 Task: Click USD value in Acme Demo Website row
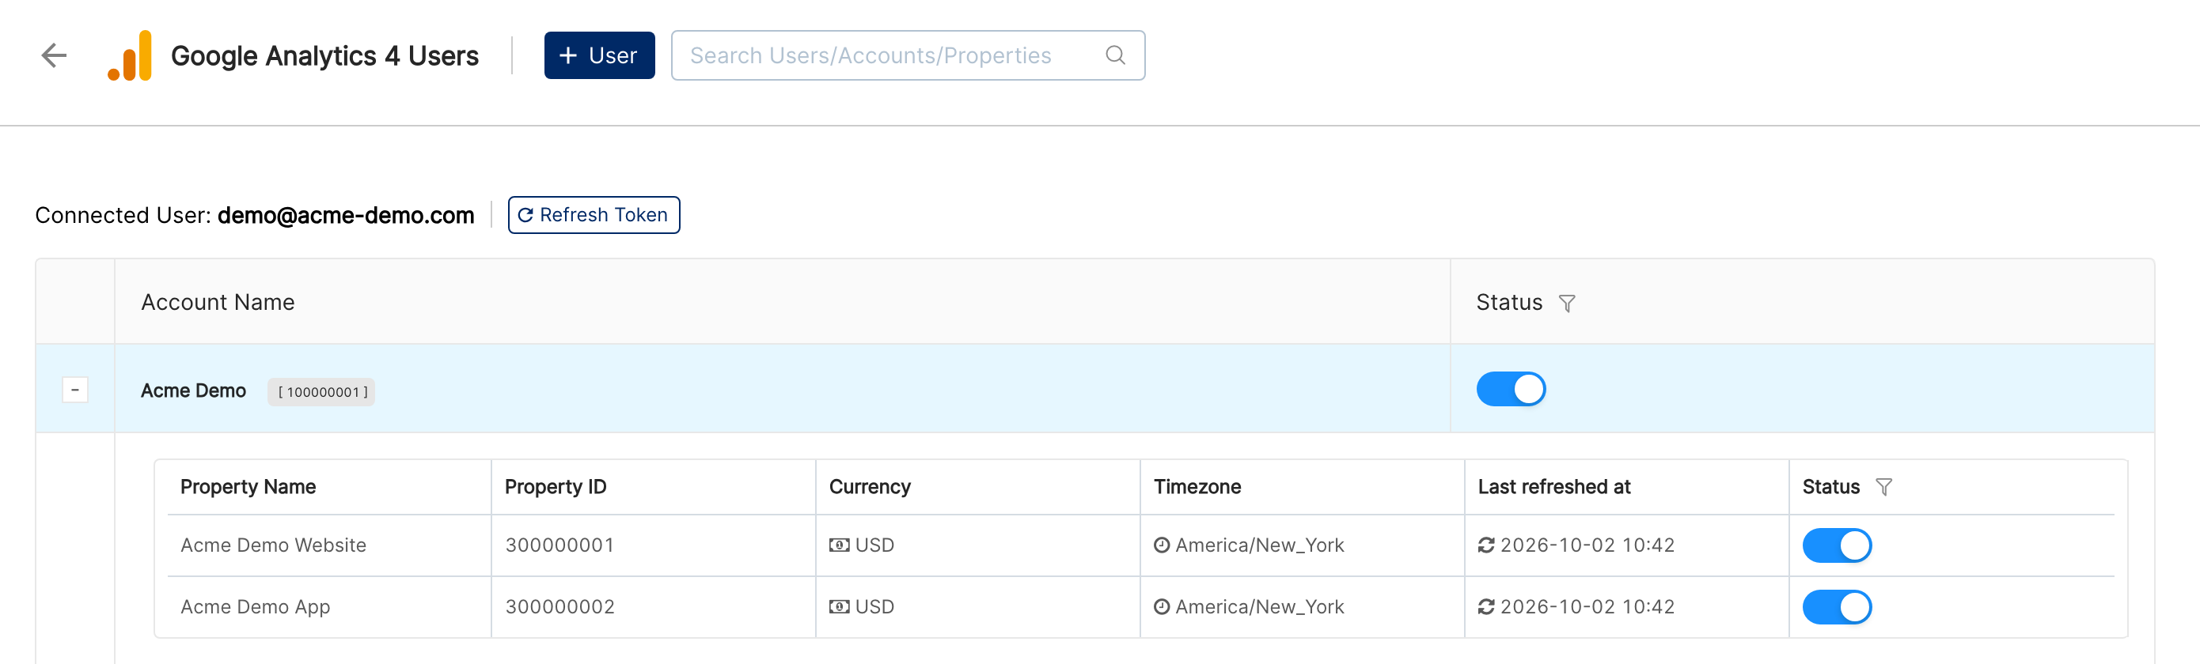pos(874,545)
